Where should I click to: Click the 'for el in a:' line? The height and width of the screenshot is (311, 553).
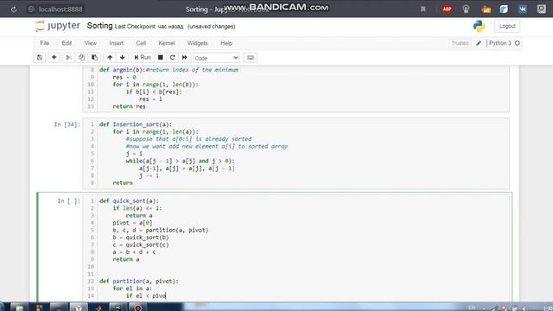132,289
